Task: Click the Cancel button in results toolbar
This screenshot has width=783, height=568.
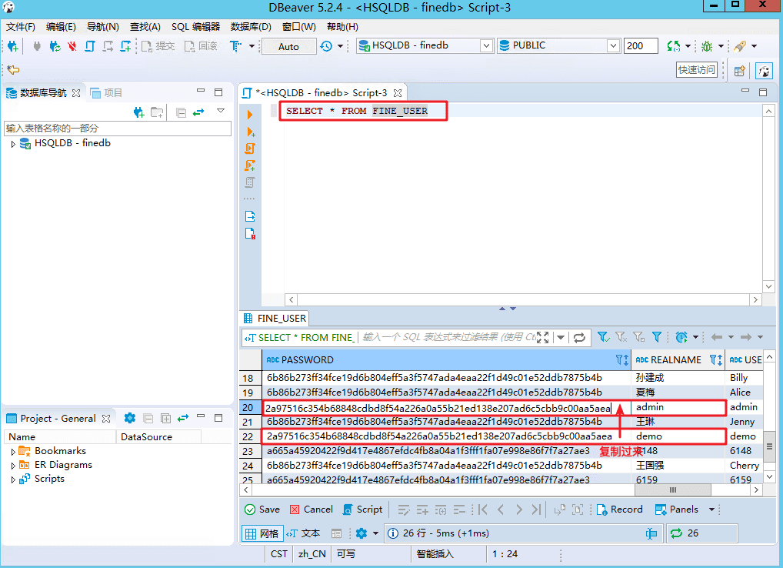Action: [x=311, y=510]
